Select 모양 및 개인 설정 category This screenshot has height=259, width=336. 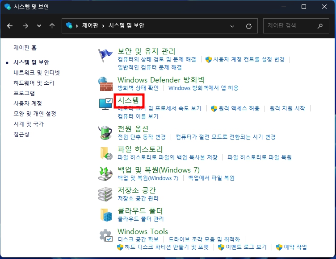pos(35,114)
